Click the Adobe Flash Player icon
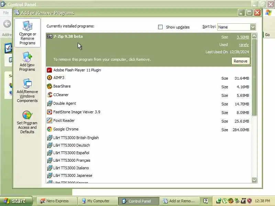275x206 pixels. click(49, 70)
